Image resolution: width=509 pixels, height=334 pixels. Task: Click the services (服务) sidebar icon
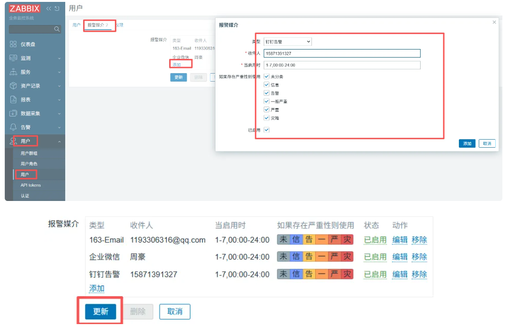point(13,72)
